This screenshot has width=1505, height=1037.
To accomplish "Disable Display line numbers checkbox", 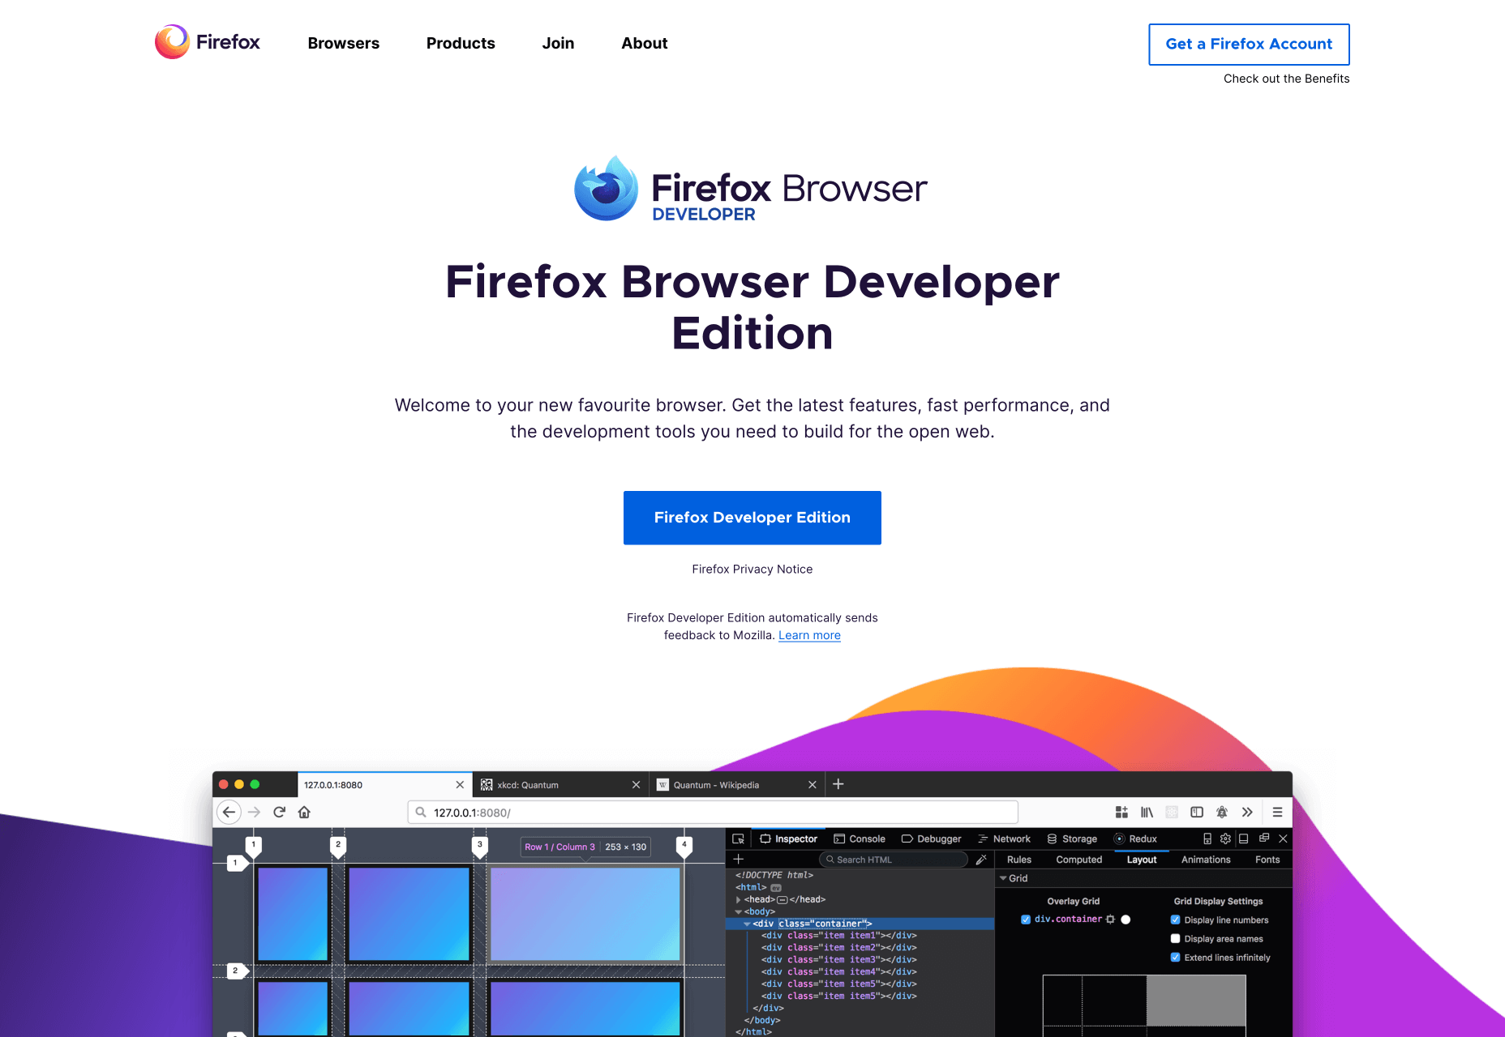I will pos(1175,920).
